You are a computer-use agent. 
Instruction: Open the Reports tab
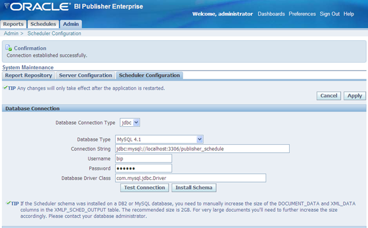13,24
